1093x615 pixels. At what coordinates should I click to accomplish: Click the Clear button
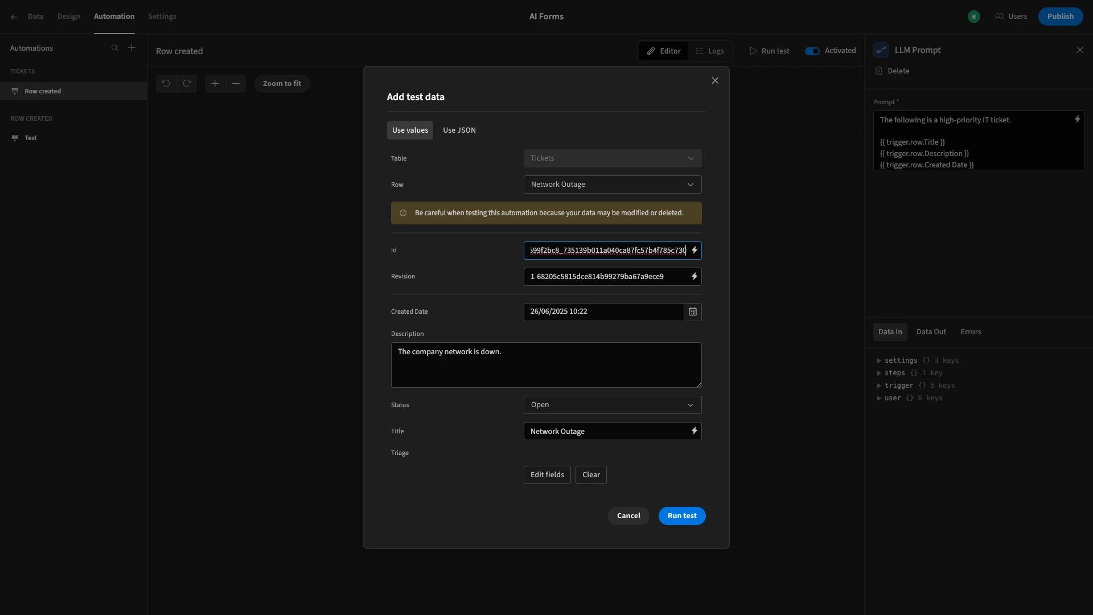(591, 475)
